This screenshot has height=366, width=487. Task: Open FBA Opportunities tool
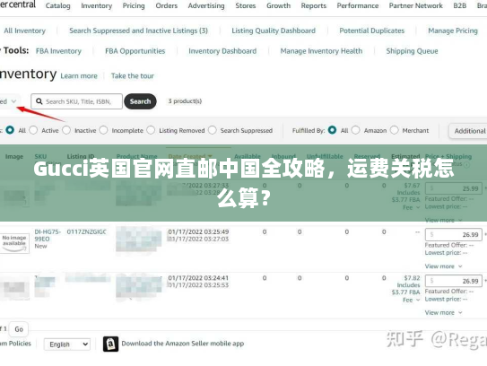[135, 51]
